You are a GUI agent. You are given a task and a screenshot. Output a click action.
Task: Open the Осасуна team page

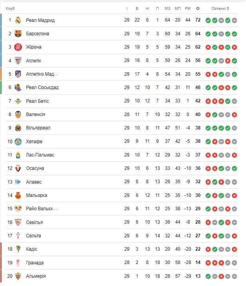pyautogui.click(x=35, y=168)
